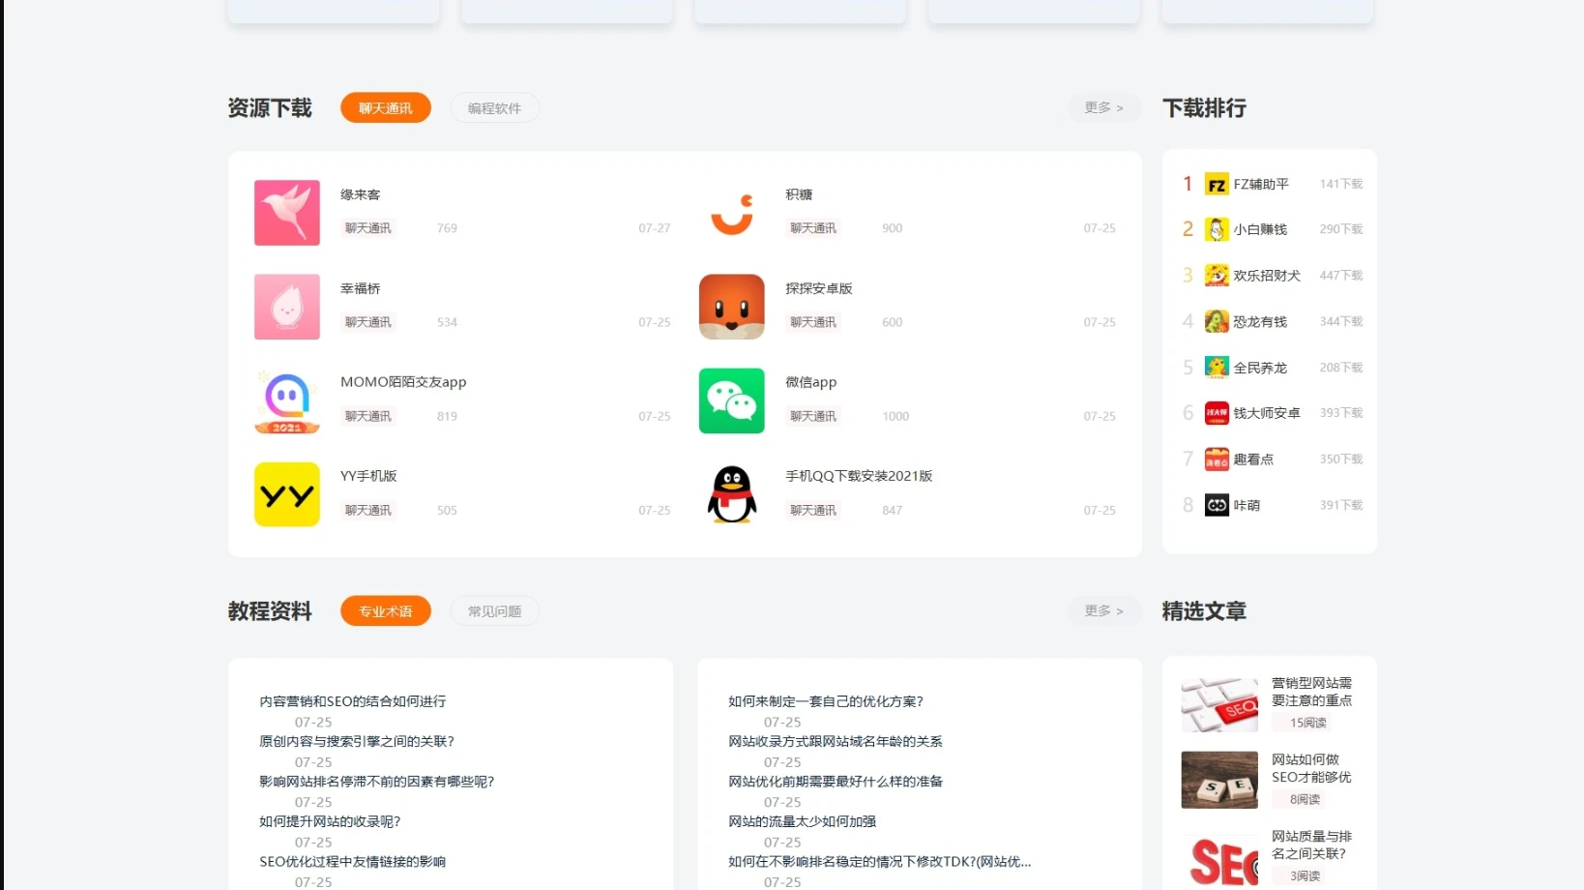This screenshot has height=890, width=1584.
Task: Select the 微信app green chat icon
Action: (731, 400)
